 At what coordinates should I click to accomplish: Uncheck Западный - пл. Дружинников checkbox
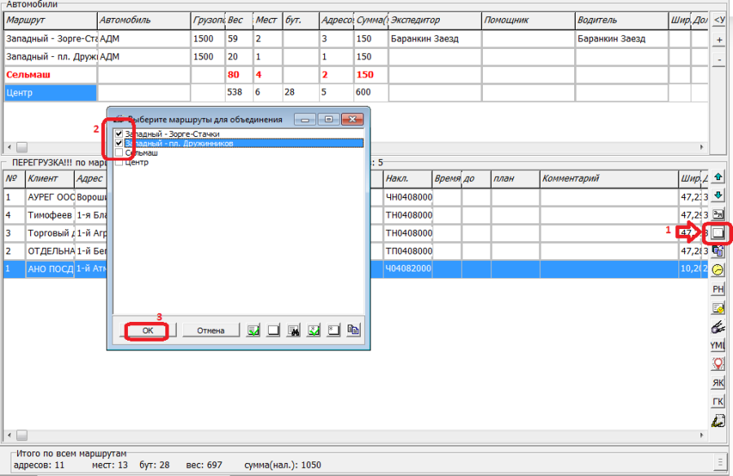tap(120, 143)
